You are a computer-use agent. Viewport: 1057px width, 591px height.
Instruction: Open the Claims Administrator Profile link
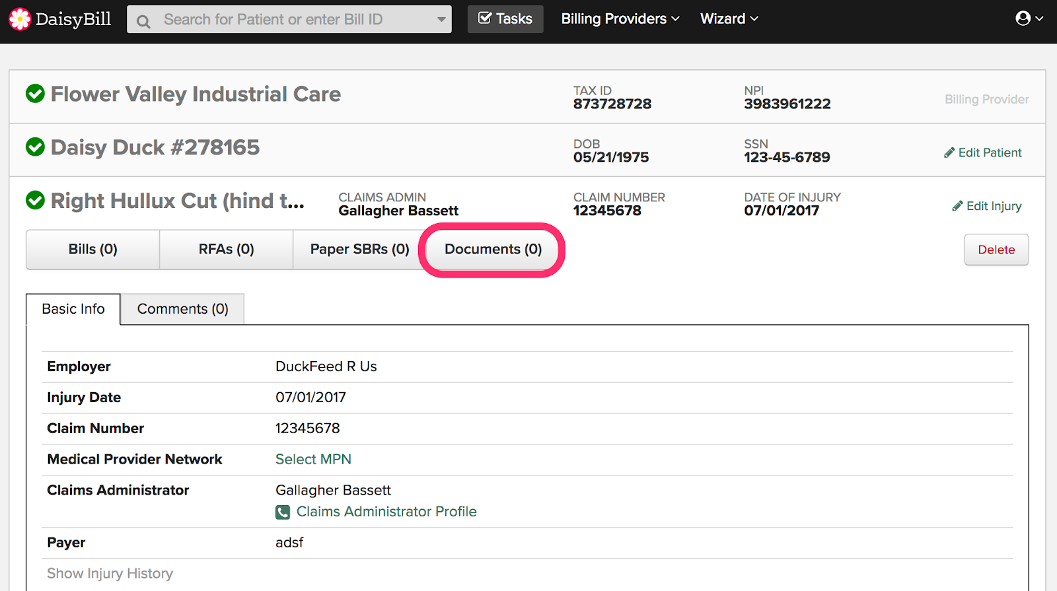click(386, 512)
